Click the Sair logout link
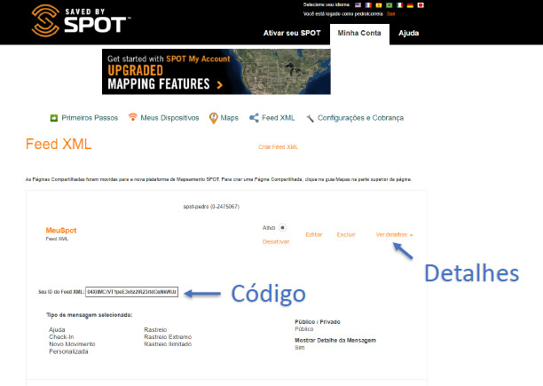 [390, 14]
